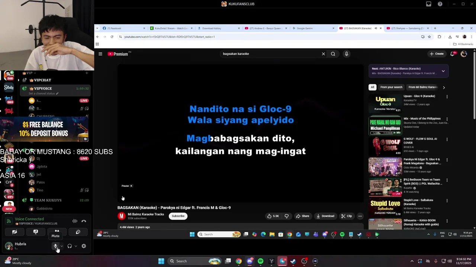Select From Mi Balmz Karaoke chip

(x=423, y=87)
